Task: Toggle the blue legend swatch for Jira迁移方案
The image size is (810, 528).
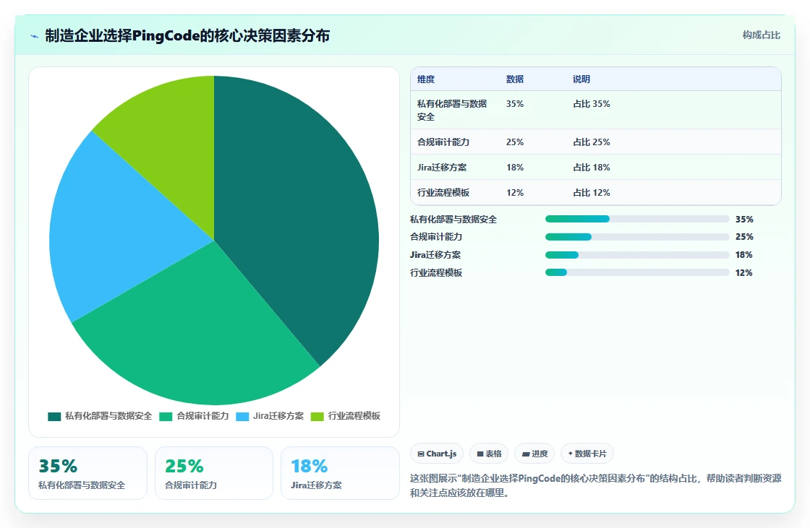Action: tap(242, 417)
